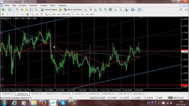Image resolution: width=189 pixels, height=106 pixels.
Task: Switch to line chart display
Action: 95,10
